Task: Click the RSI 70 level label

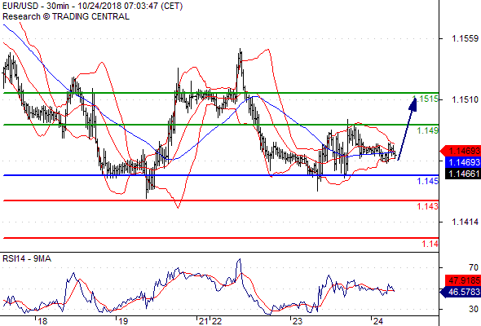Action: tap(474, 267)
